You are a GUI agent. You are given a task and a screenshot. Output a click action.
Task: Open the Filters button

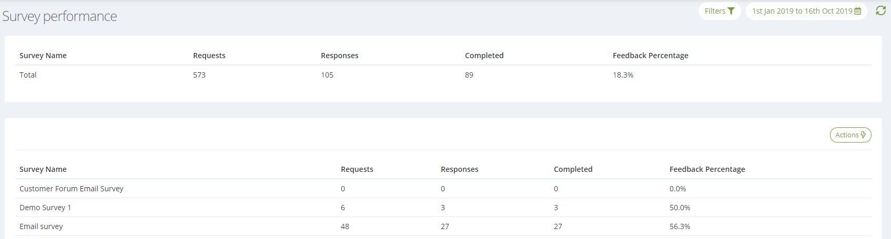(719, 11)
